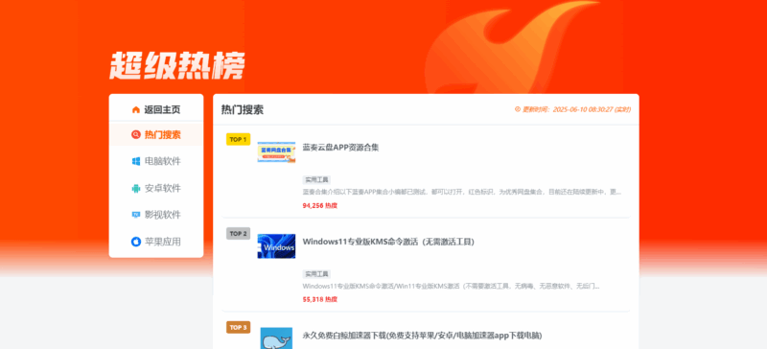Click the 实用工具 tag under 蓝奏云盘APP资源合集
Image resolution: width=767 pixels, height=349 pixels.
pos(316,179)
